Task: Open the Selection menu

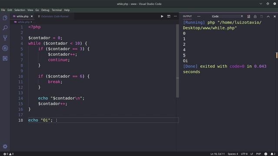Action: tap(20, 10)
